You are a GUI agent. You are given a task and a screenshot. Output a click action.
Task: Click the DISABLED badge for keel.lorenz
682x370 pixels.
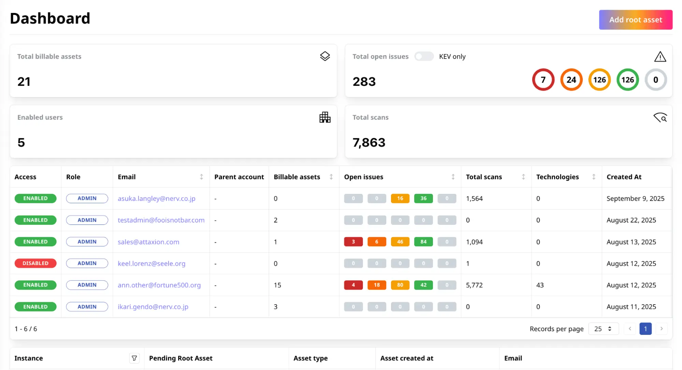[35, 263]
